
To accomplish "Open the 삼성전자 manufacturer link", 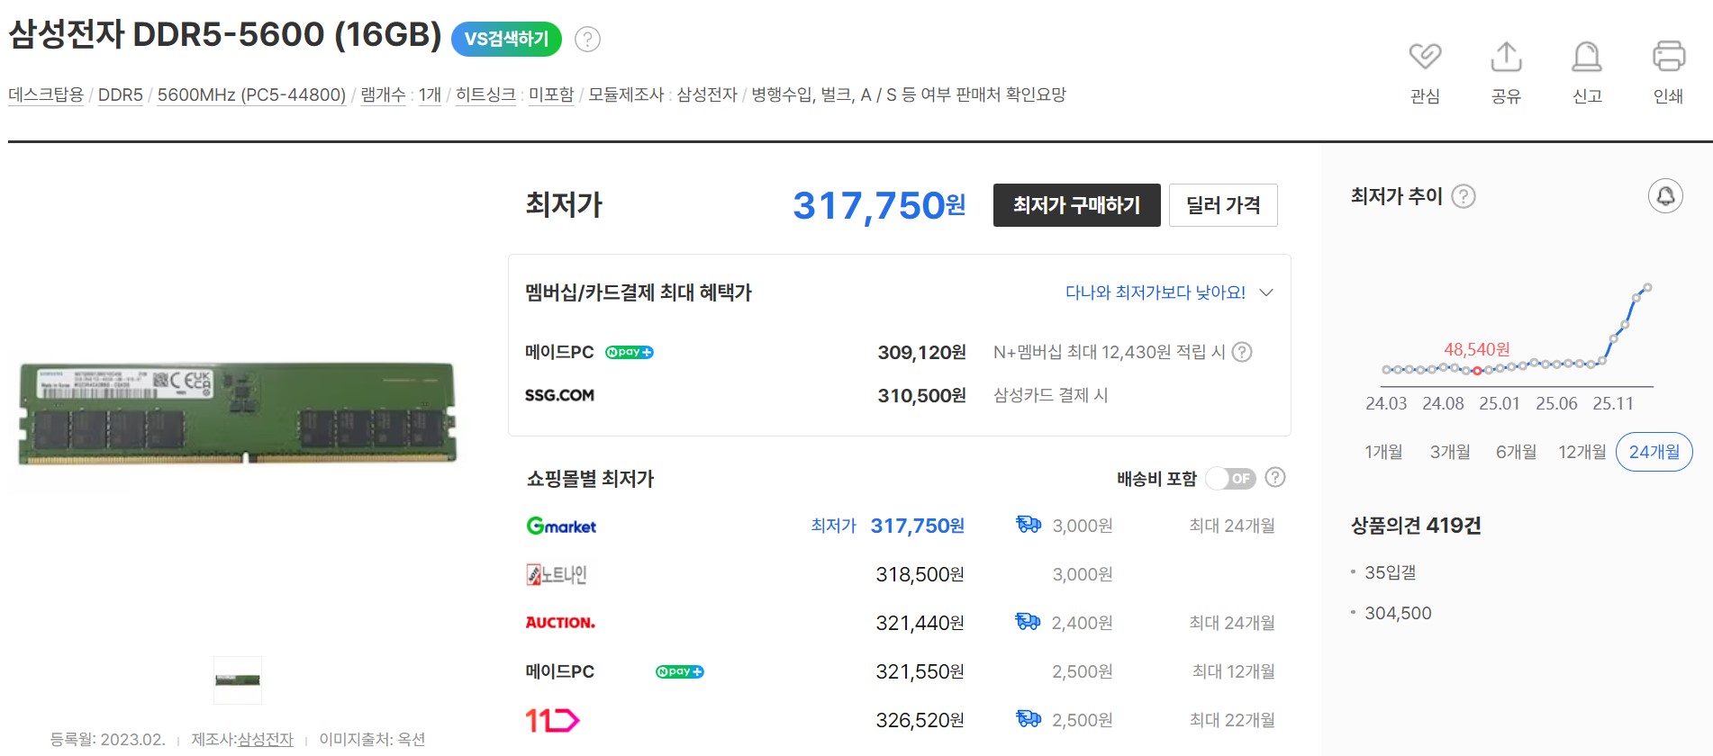I will [265, 740].
